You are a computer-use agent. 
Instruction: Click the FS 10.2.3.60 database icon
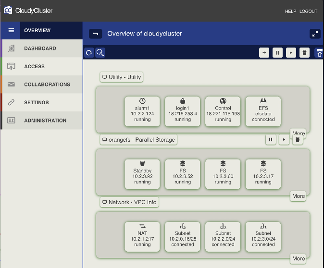223,163
